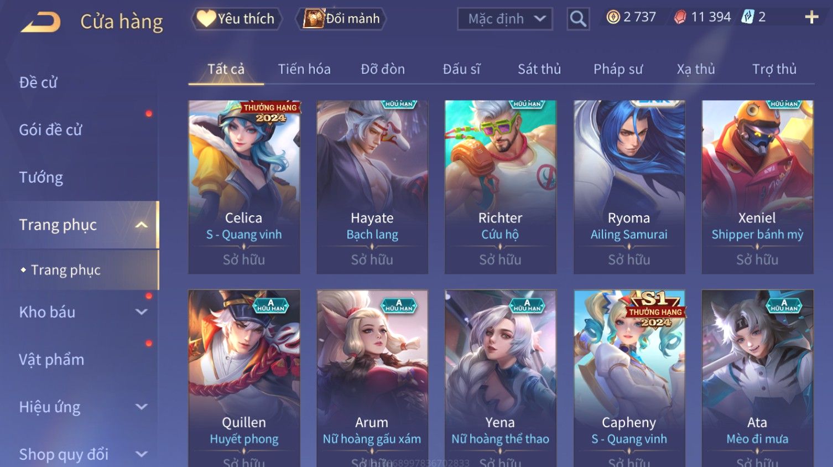Tap the gold coin balance icon
This screenshot has height=467, width=833.
coord(613,18)
